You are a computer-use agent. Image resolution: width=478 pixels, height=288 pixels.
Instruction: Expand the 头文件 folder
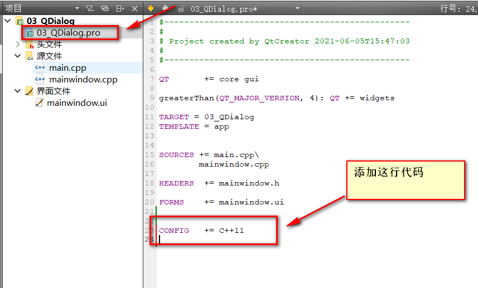click(x=18, y=45)
